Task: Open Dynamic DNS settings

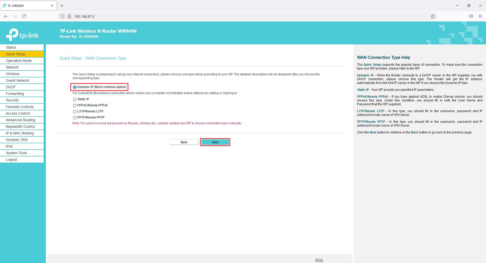Action: [x=22, y=140]
